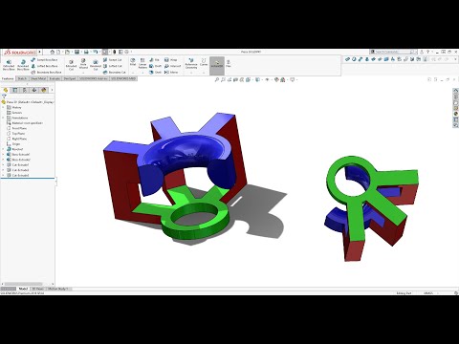Viewport: 459px width, 344px height.
Task: Click the feature tree horizontal scrollbar
Action: pyautogui.click(x=23, y=284)
